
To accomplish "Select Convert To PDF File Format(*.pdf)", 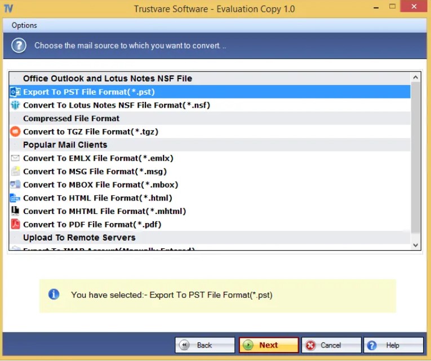I will 210,224.
